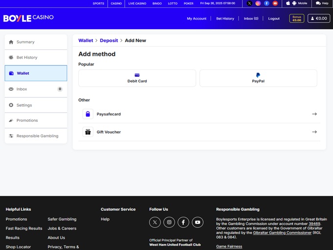Screen dimensions: 333x250
Task: Open Help chat in top bar
Action: 322,3
